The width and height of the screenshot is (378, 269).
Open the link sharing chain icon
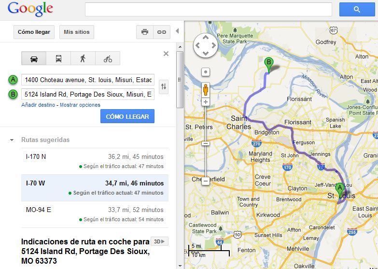tap(162, 32)
